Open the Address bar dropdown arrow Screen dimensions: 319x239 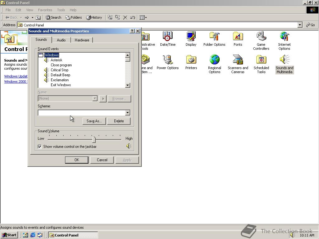point(300,25)
